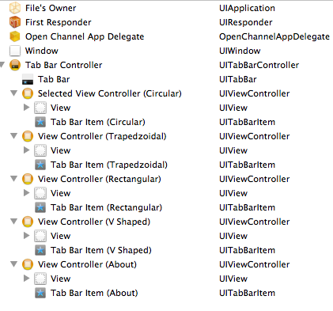
Task: Click the View Controller (About) icon
Action: tap(28, 264)
